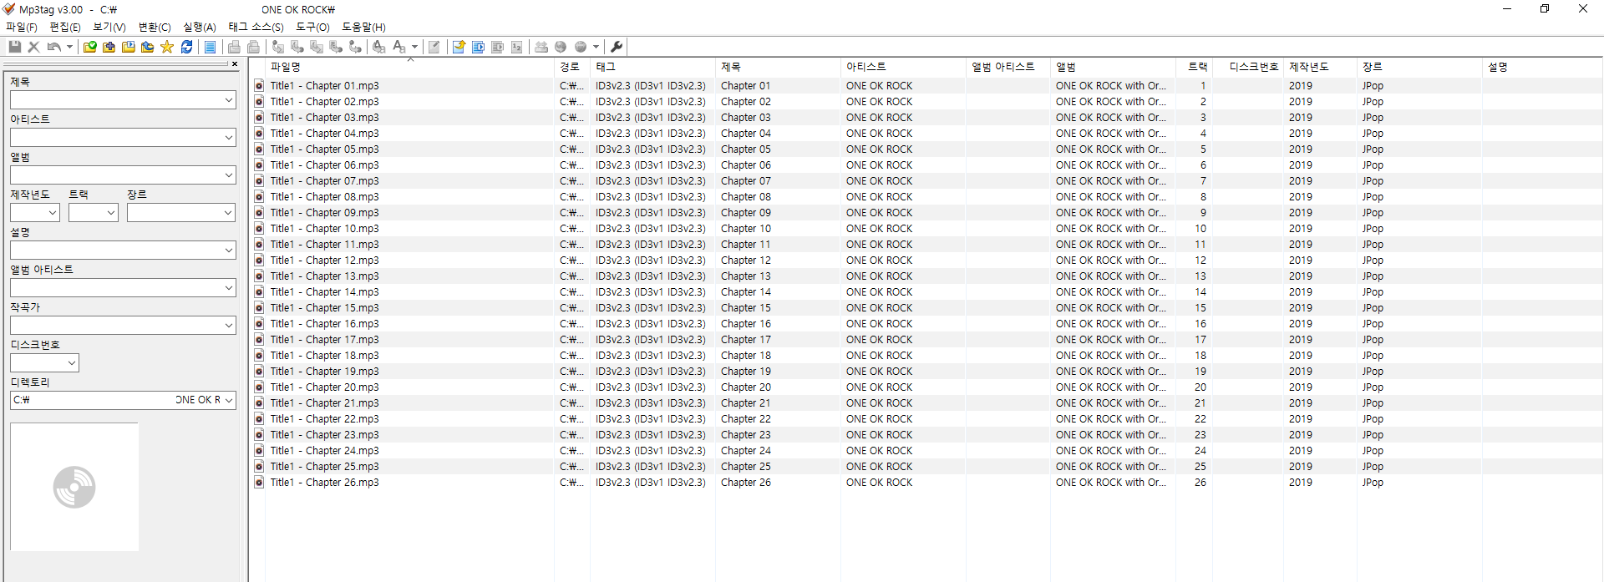
Task: Open the Actions icon in toolbar
Action: tap(378, 47)
